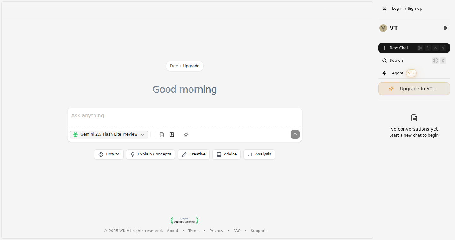Click Log in / Sign up

407,9
